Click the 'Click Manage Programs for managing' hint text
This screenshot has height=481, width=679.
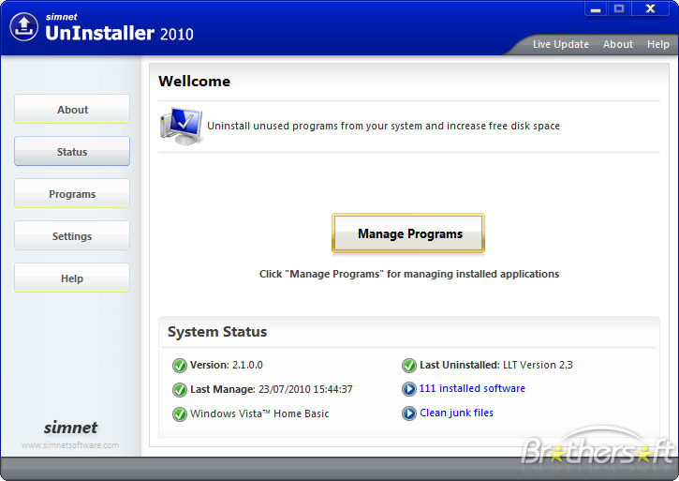click(x=409, y=274)
